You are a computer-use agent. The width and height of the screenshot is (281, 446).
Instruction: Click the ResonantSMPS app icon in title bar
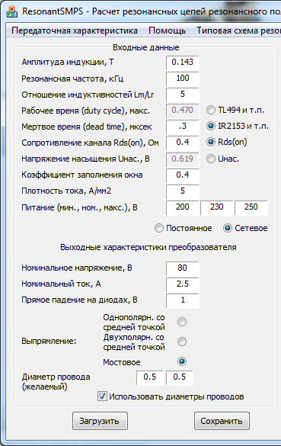(x=11, y=11)
